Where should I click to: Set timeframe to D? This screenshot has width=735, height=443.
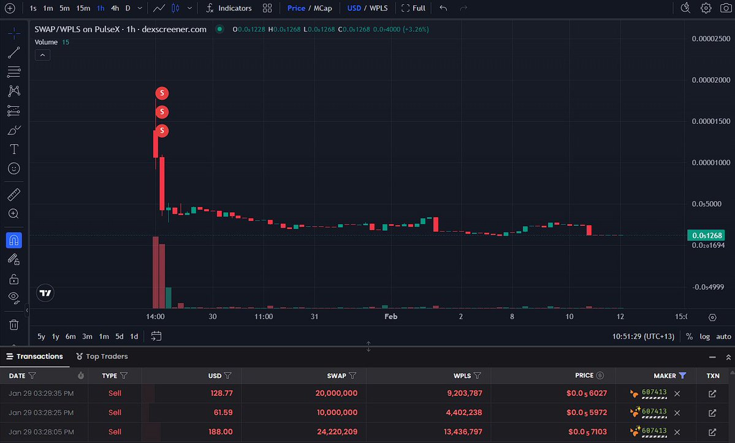click(x=128, y=8)
